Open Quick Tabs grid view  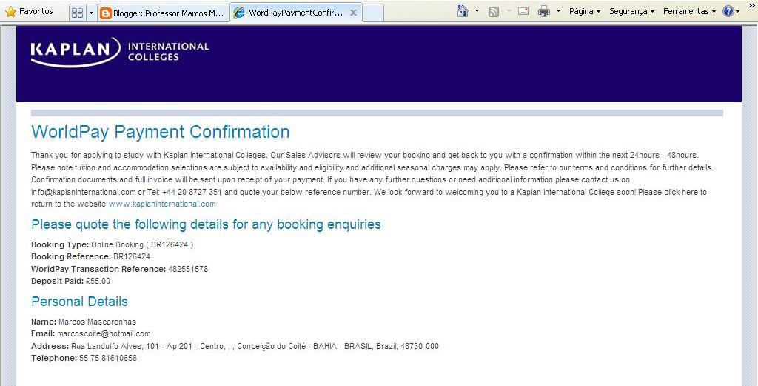click(x=77, y=13)
